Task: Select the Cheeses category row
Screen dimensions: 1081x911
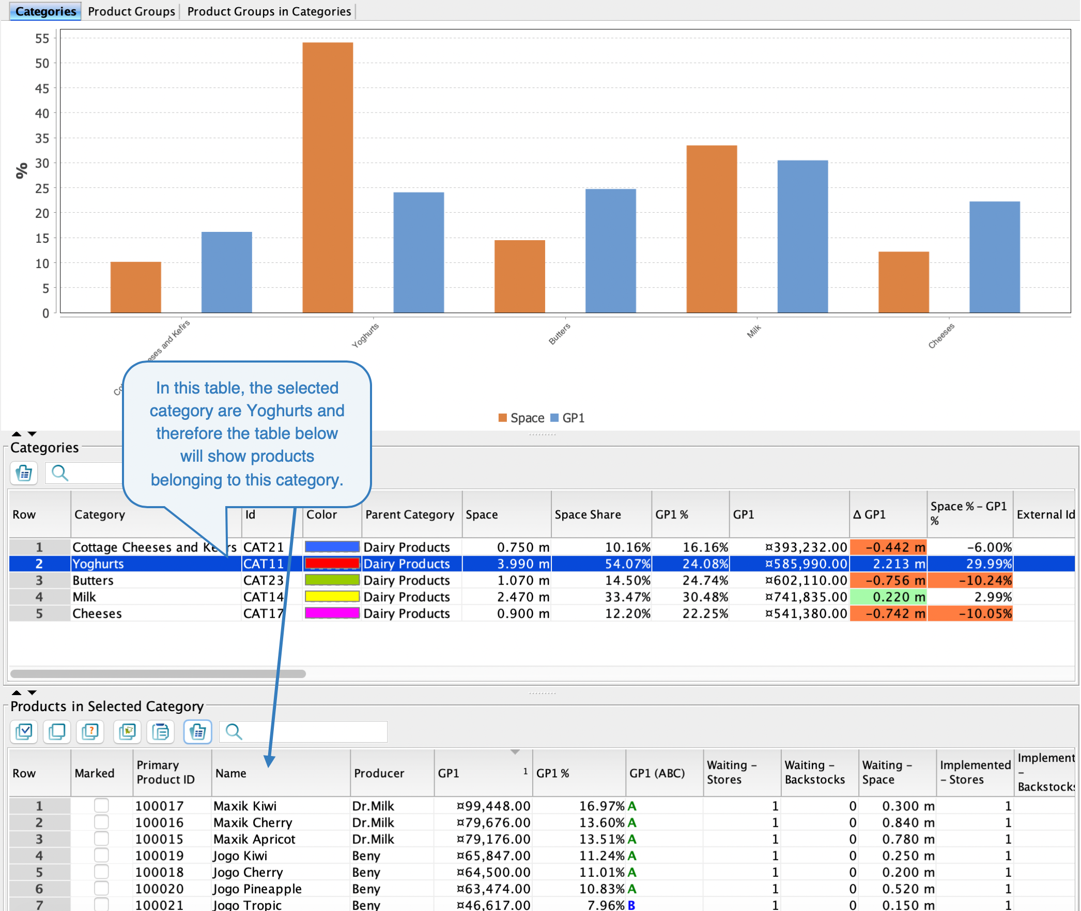Action: click(x=542, y=613)
